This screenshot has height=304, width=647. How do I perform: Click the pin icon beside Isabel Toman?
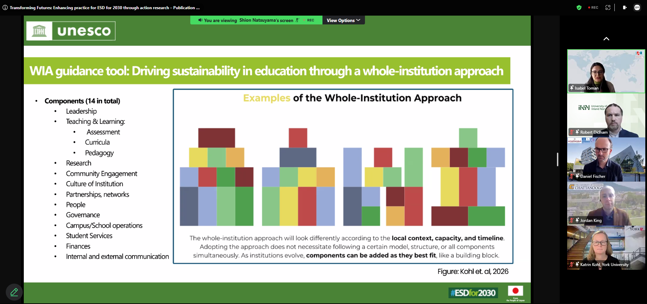coord(572,88)
